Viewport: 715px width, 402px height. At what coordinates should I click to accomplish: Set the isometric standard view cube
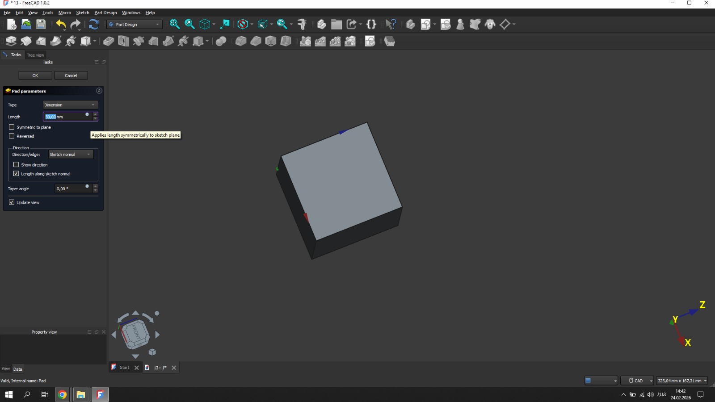click(205, 24)
